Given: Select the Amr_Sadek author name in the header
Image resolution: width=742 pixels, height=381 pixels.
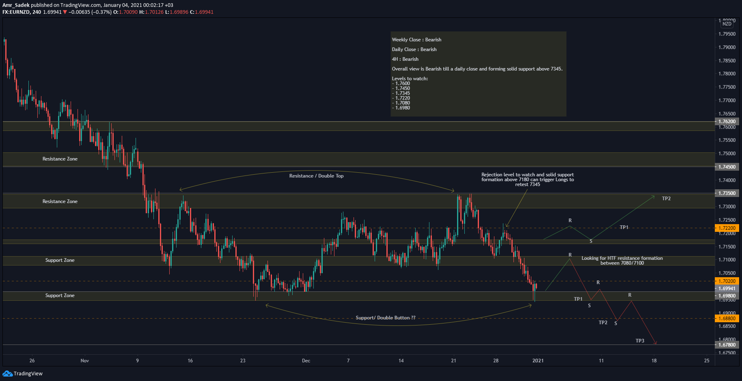Looking at the screenshot, I should pyautogui.click(x=16, y=5).
